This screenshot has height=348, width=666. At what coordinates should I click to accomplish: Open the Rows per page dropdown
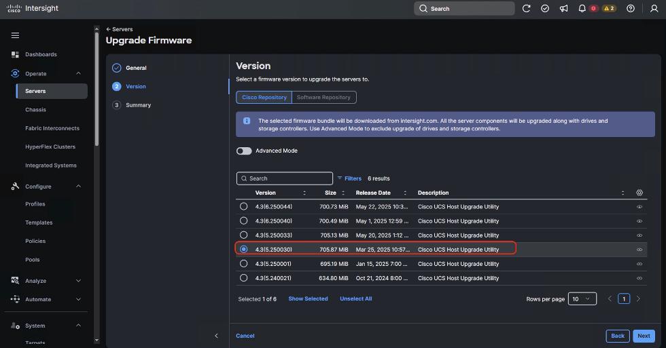582,298
